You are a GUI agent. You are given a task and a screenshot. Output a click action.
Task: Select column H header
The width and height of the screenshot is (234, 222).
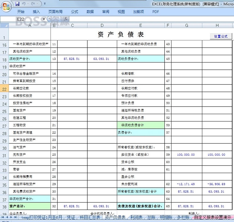pos(217,26)
